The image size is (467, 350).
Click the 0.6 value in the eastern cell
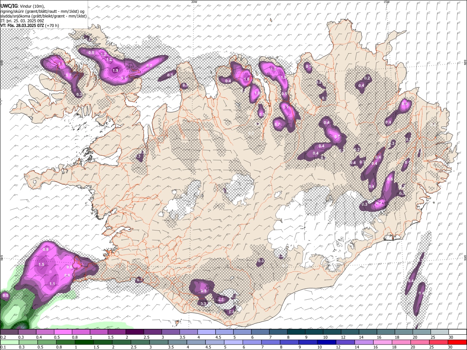pos(390,179)
